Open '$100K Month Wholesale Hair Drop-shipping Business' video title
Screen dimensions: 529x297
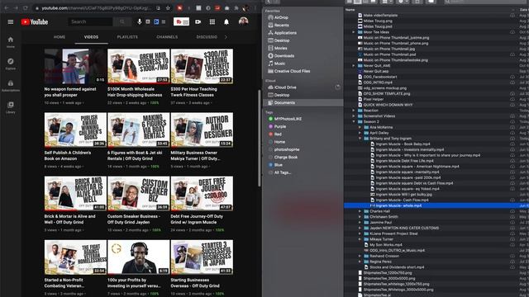tap(135, 92)
